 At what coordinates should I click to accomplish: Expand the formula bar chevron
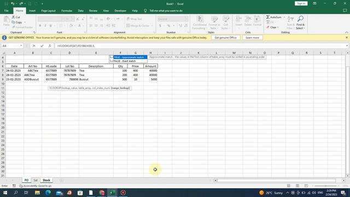[x=347, y=46]
